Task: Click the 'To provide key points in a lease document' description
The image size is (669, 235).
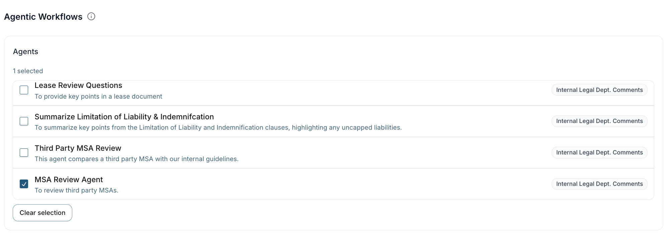Action: coord(98,97)
